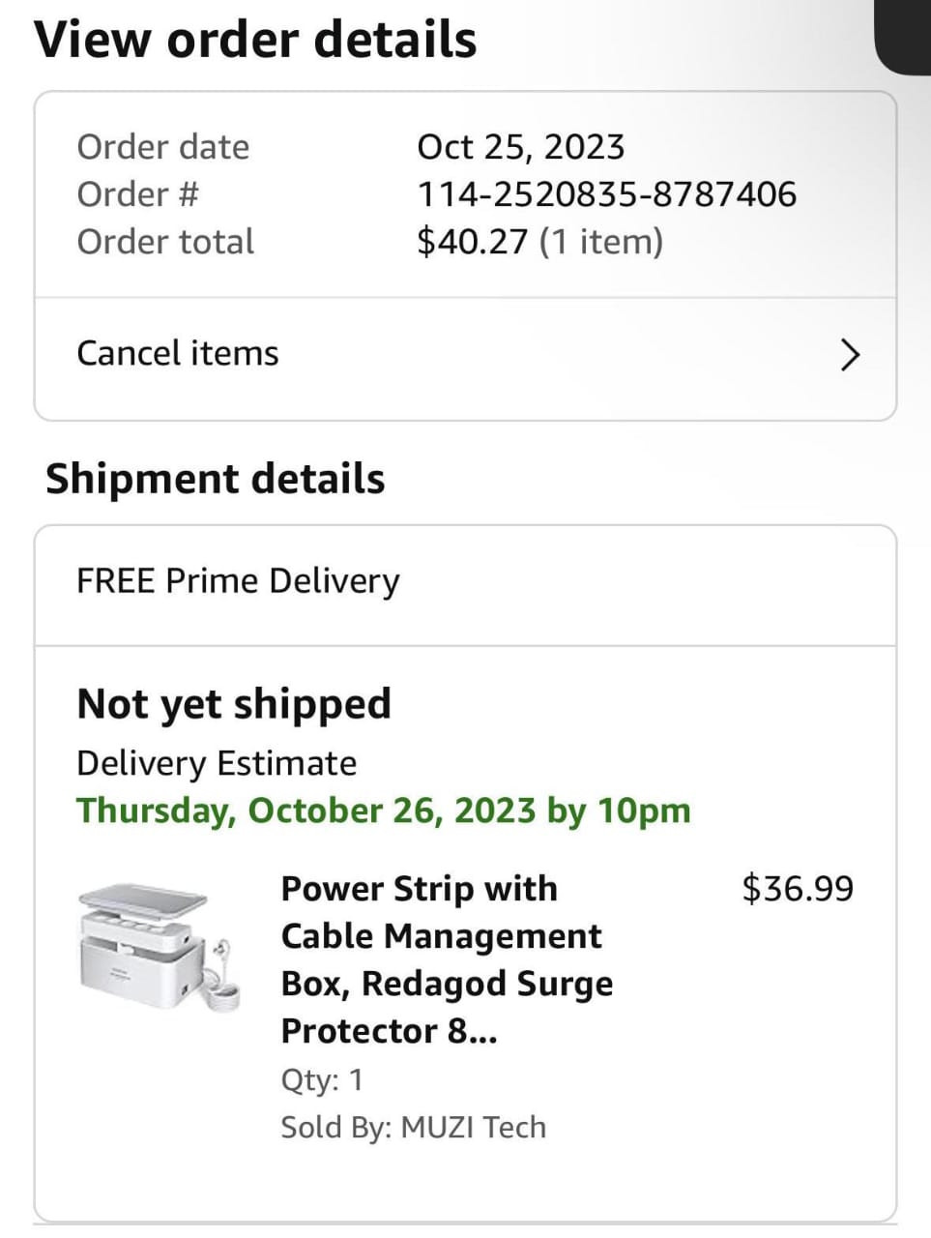Click the View order details heading
Screen dimensions: 931x1238
[x=255, y=41]
